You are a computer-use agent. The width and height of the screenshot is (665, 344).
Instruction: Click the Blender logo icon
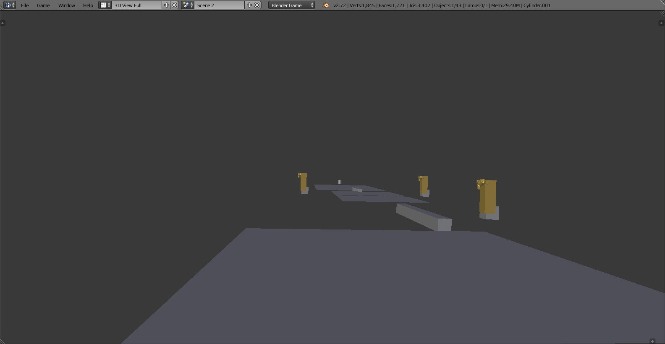click(x=326, y=5)
